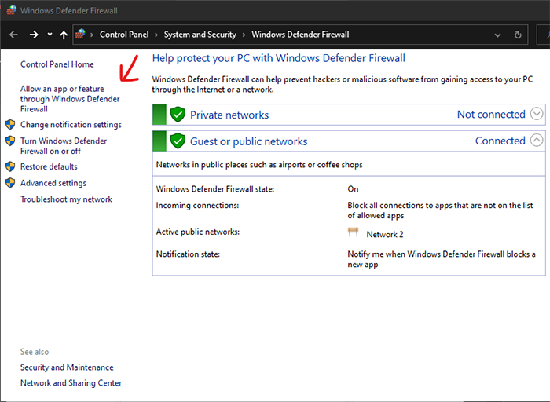
Task: Expand the address bar history dropdown
Action: click(497, 35)
